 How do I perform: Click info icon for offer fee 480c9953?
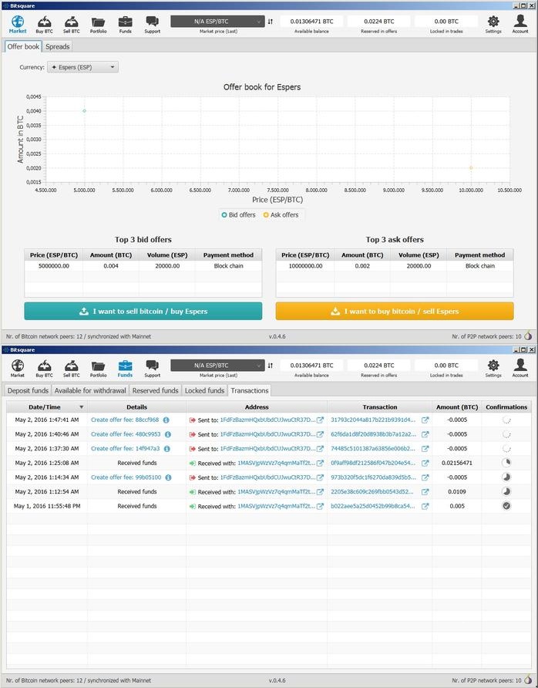[x=167, y=434]
